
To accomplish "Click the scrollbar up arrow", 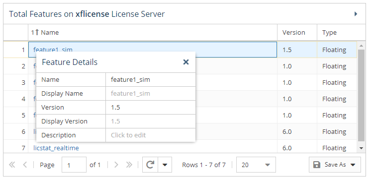I will (x=361, y=45).
